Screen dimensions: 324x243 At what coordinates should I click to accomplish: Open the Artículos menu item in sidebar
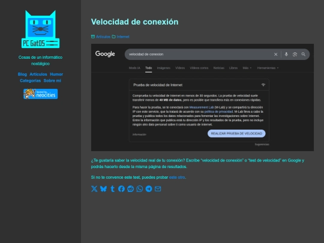(38, 74)
